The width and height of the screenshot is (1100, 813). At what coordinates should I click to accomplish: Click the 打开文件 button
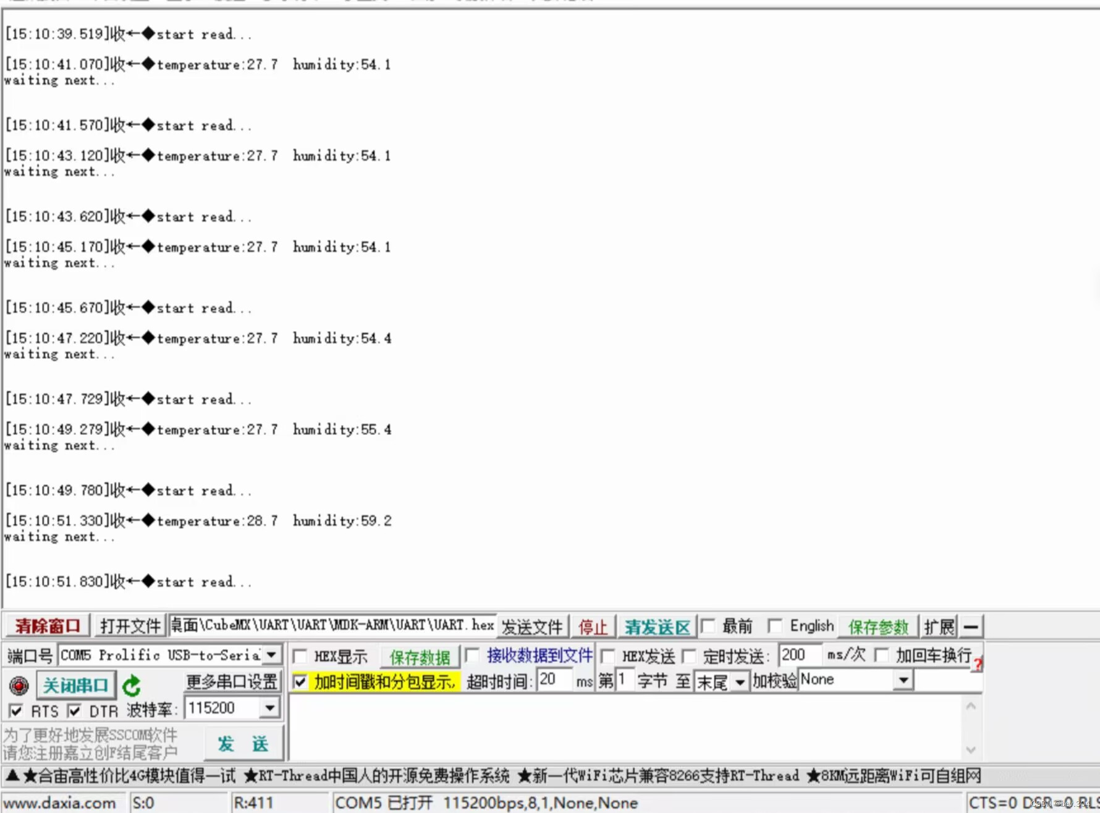pos(130,626)
